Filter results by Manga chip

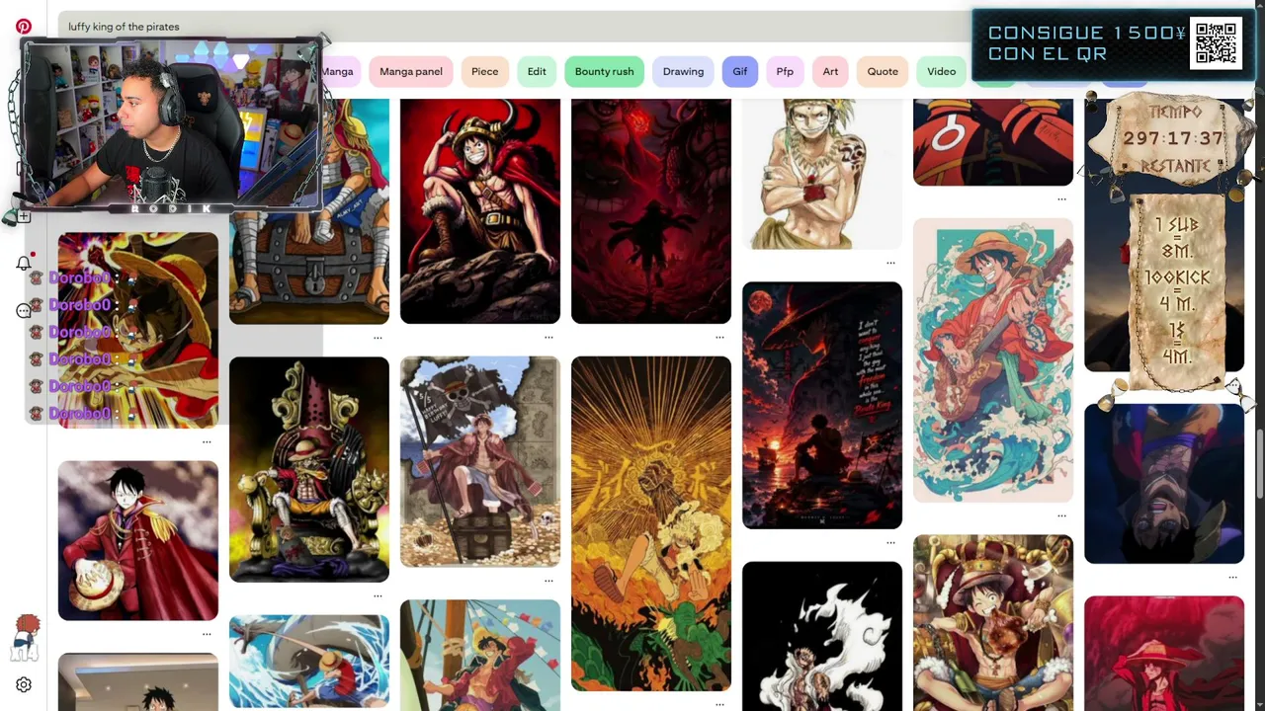(x=337, y=71)
